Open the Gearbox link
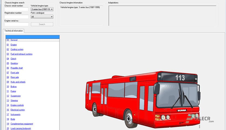Image resolution: width=226 pixels, height=130 pixels. (x=14, y=63)
